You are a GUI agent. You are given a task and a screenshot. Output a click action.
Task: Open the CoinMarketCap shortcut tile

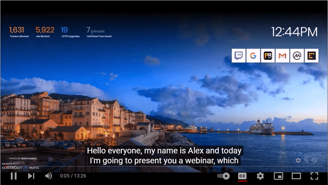pos(297,56)
